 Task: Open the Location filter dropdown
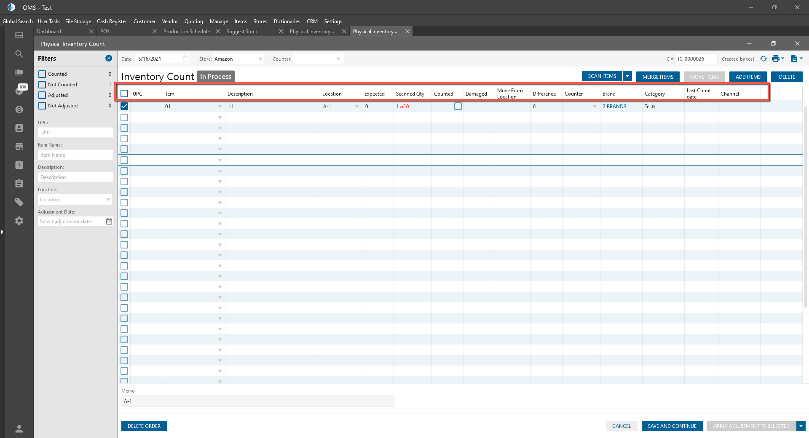tap(108, 200)
